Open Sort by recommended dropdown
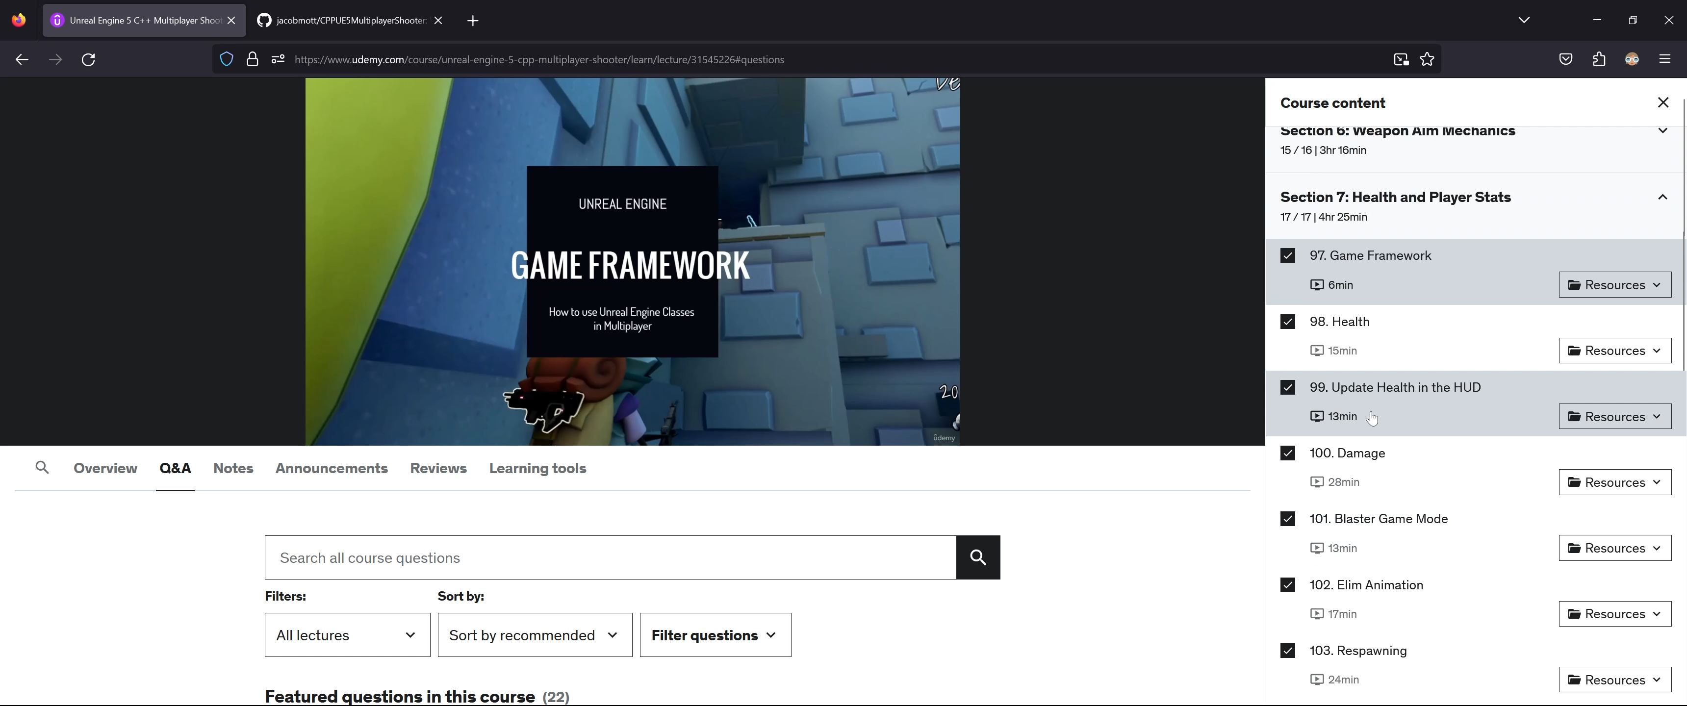Screen dimensions: 1687x706 pyautogui.click(x=535, y=635)
